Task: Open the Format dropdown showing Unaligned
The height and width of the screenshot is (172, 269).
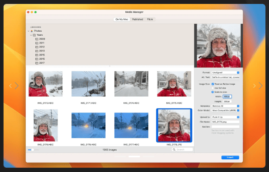Action: pyautogui.click(x=225, y=73)
